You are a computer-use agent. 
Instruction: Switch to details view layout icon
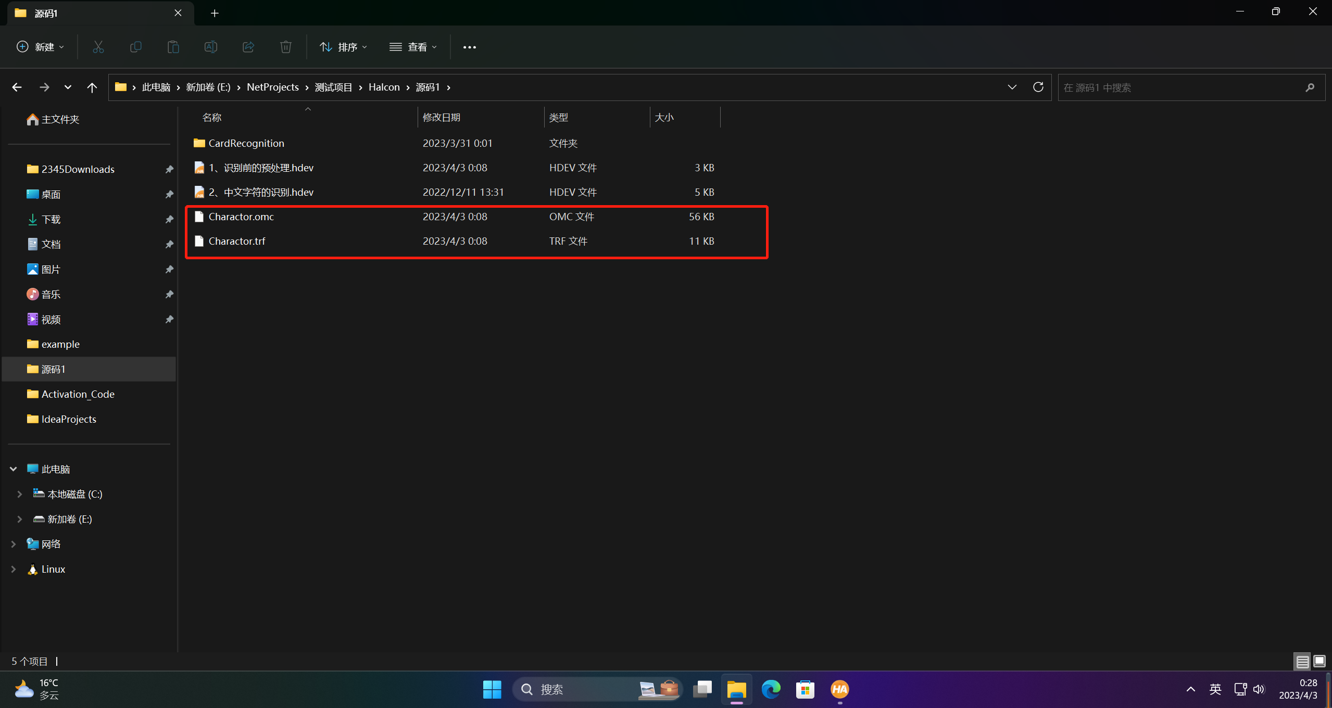pos(1302,661)
